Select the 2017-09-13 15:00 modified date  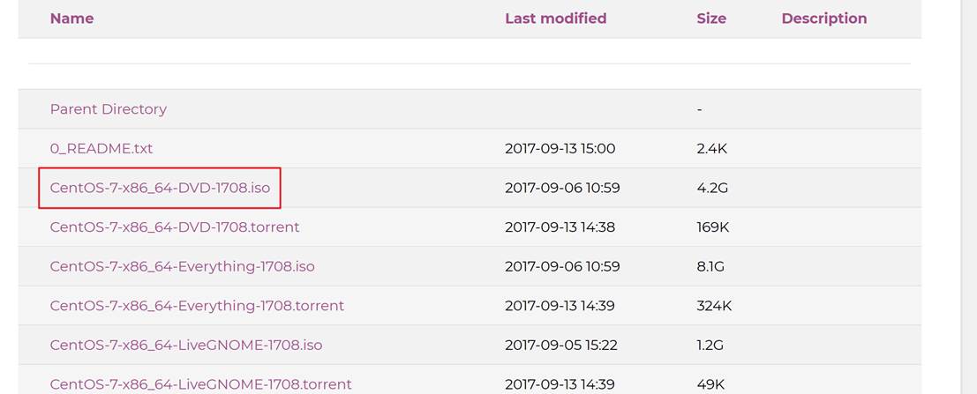(560, 149)
